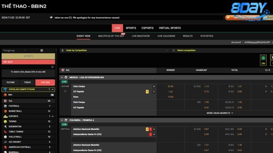Screen dimensions: 273x153
Task: Open the Order by Competition dropdown
Action: click(x=115, y=50)
